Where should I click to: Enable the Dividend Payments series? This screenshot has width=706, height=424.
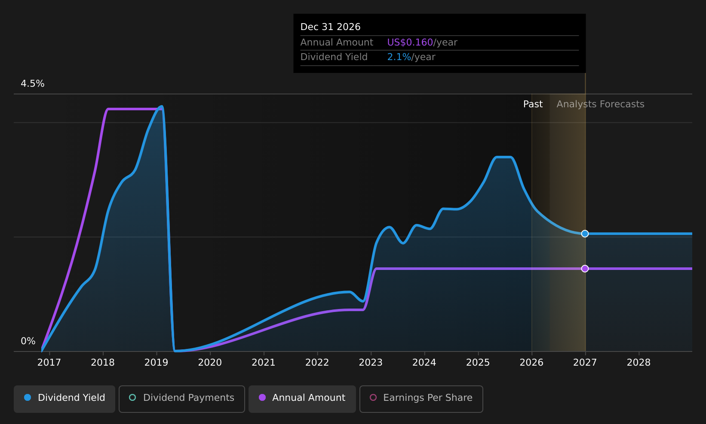coord(182,399)
